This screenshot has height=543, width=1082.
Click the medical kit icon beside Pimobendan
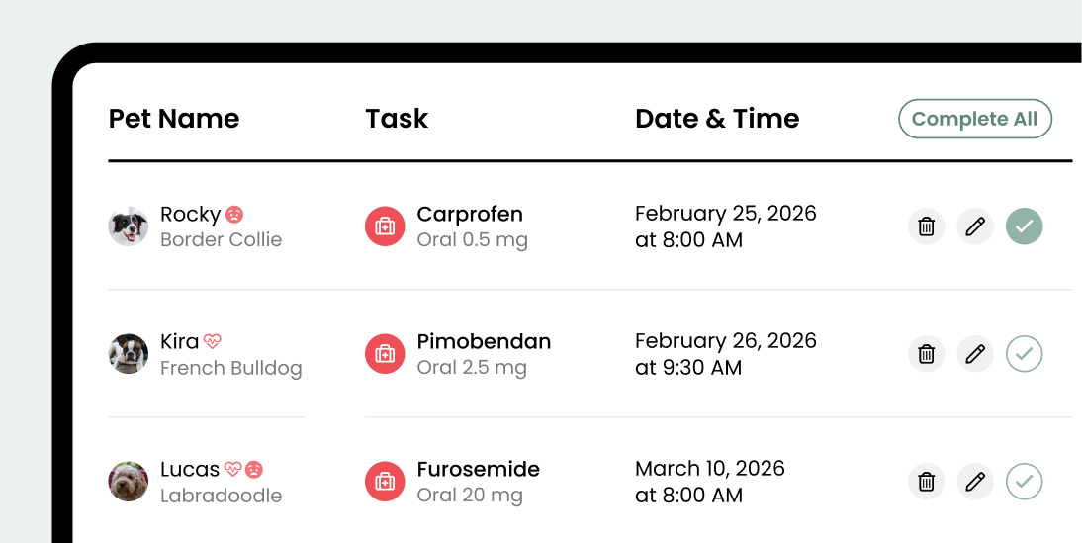click(385, 354)
